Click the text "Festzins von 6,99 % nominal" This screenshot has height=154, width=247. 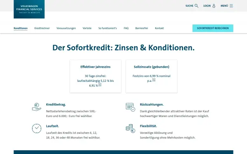coord(151,76)
